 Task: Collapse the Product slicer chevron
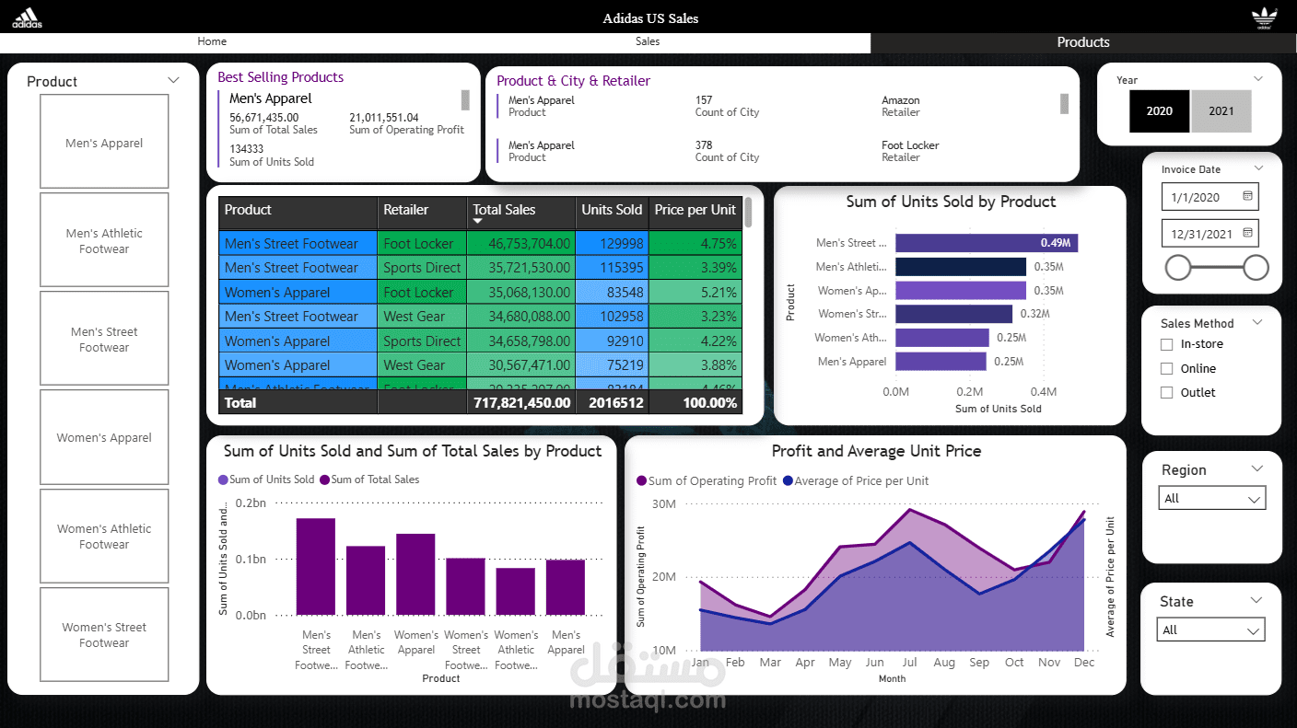coord(174,80)
